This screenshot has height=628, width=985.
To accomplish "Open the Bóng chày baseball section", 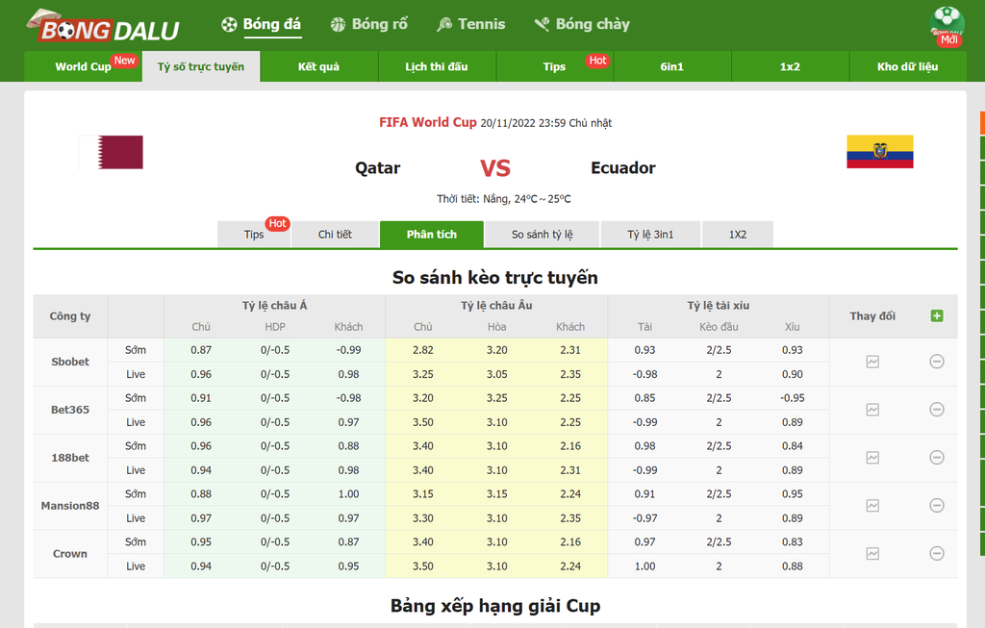I will pos(582,24).
